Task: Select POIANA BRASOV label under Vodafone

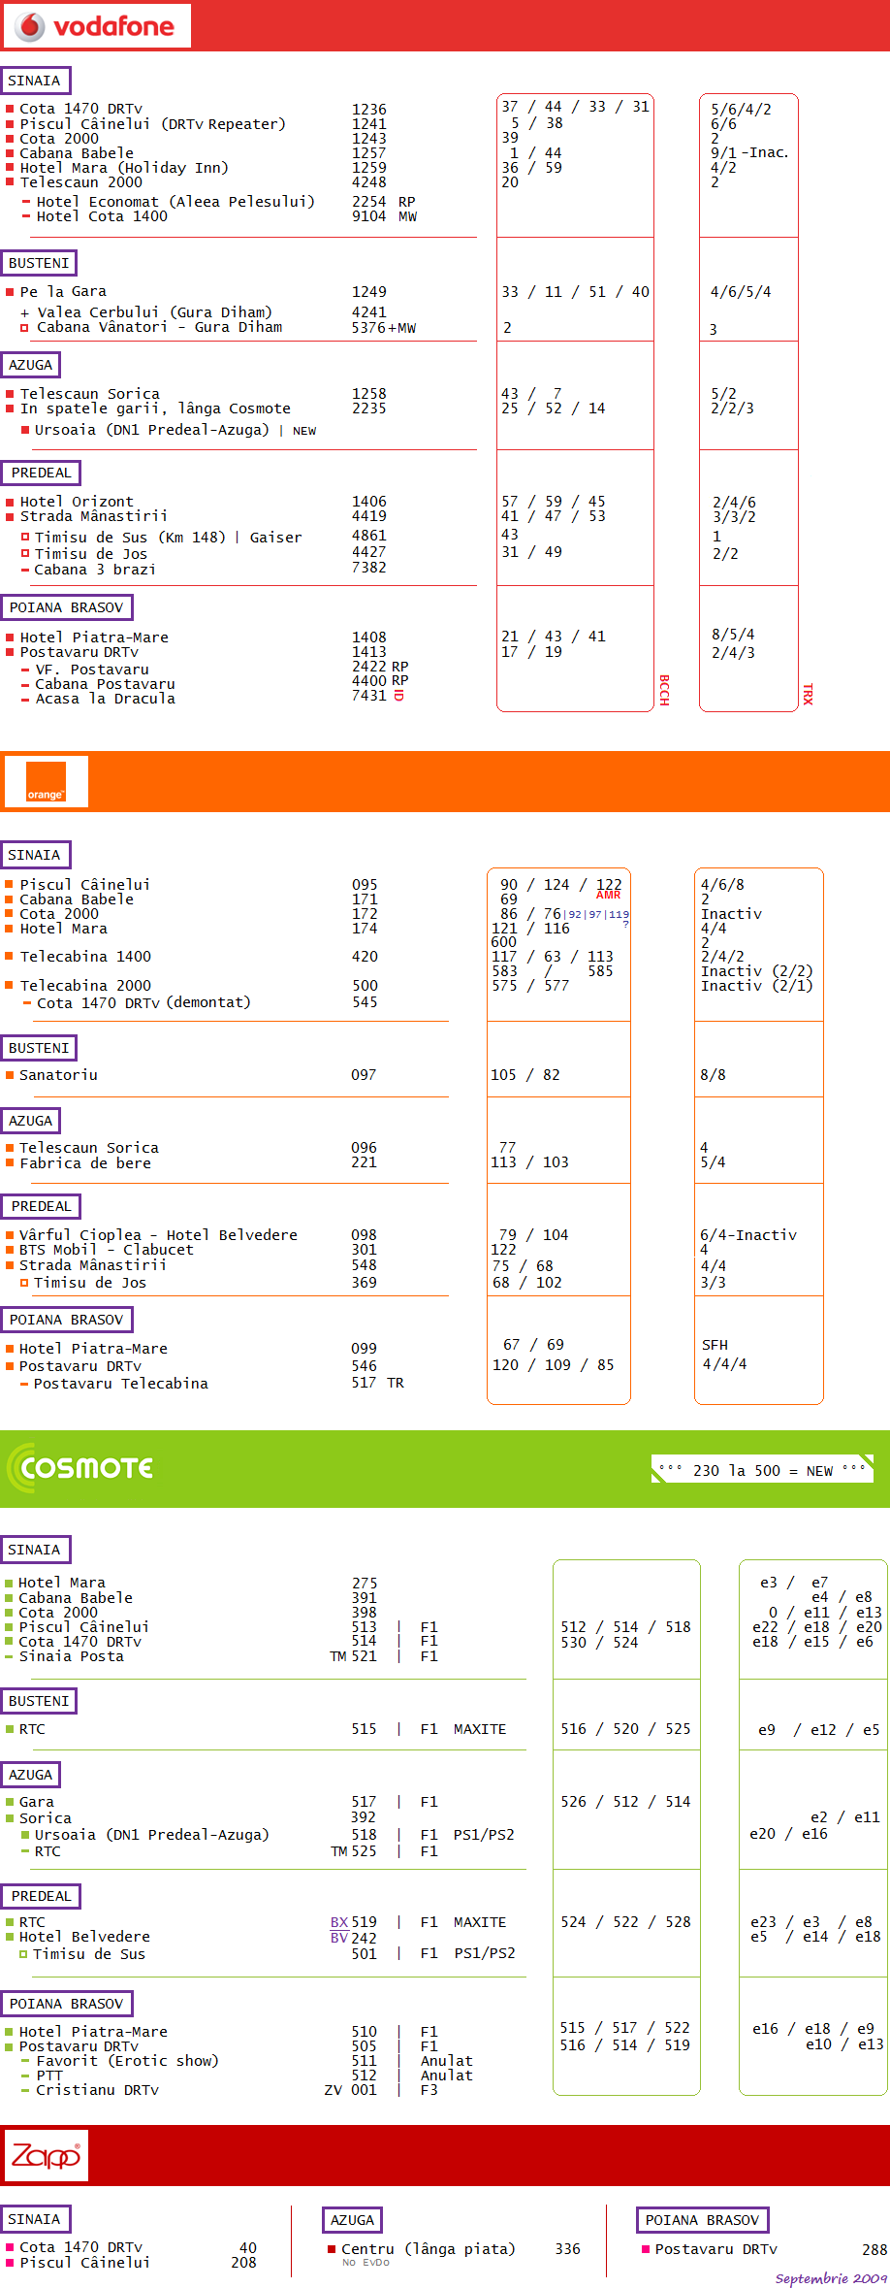Action: point(67,607)
